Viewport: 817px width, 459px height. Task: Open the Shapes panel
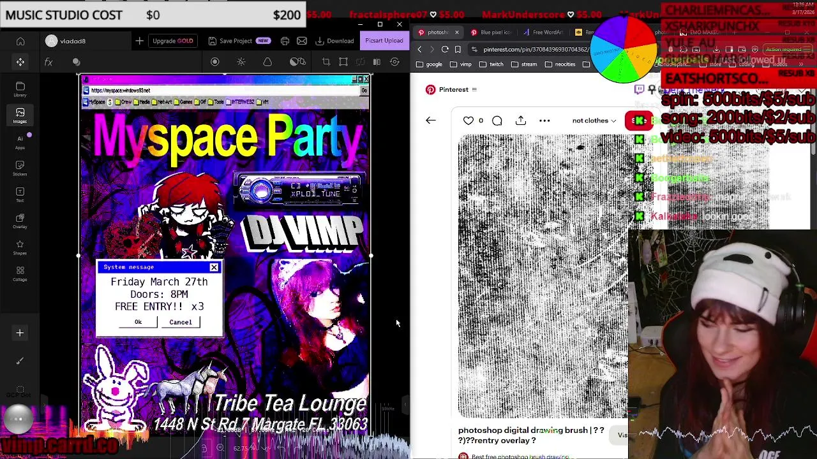[20, 247]
